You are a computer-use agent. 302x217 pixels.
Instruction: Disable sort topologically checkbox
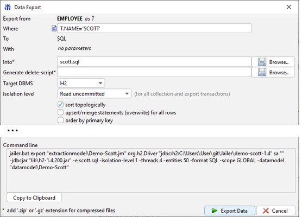tap(60, 105)
